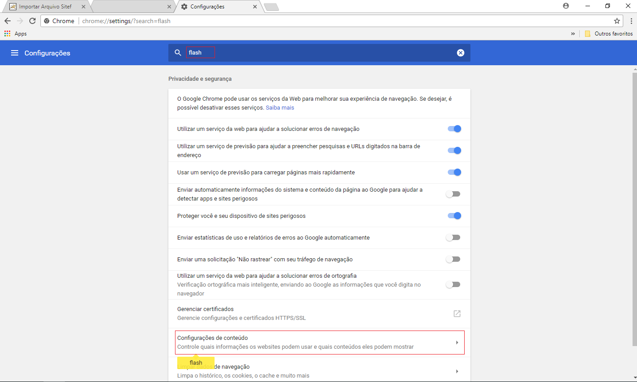Image resolution: width=637 pixels, height=382 pixels.
Task: Close the Importar Arquivo Sitef tab
Action: [84, 7]
